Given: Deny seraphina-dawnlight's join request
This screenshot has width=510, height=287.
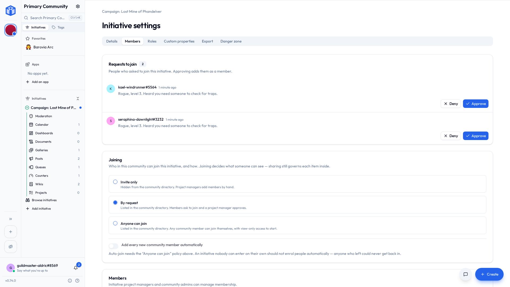Looking at the screenshot, I should click(450, 136).
